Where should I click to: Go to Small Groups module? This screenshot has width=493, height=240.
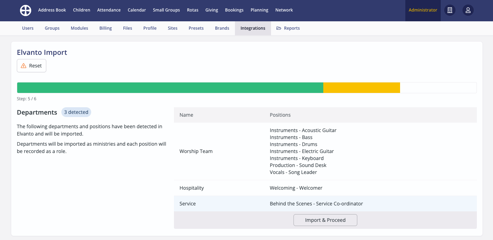(x=166, y=10)
